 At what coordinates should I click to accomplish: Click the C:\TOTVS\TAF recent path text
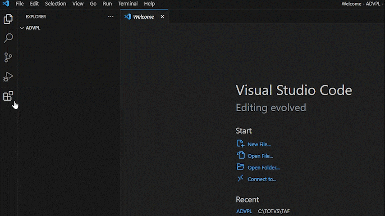pos(274,211)
